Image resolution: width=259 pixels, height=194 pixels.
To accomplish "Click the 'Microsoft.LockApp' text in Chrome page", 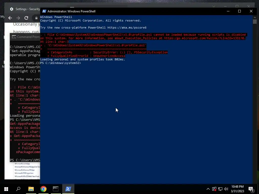I will [x=22, y=164].
